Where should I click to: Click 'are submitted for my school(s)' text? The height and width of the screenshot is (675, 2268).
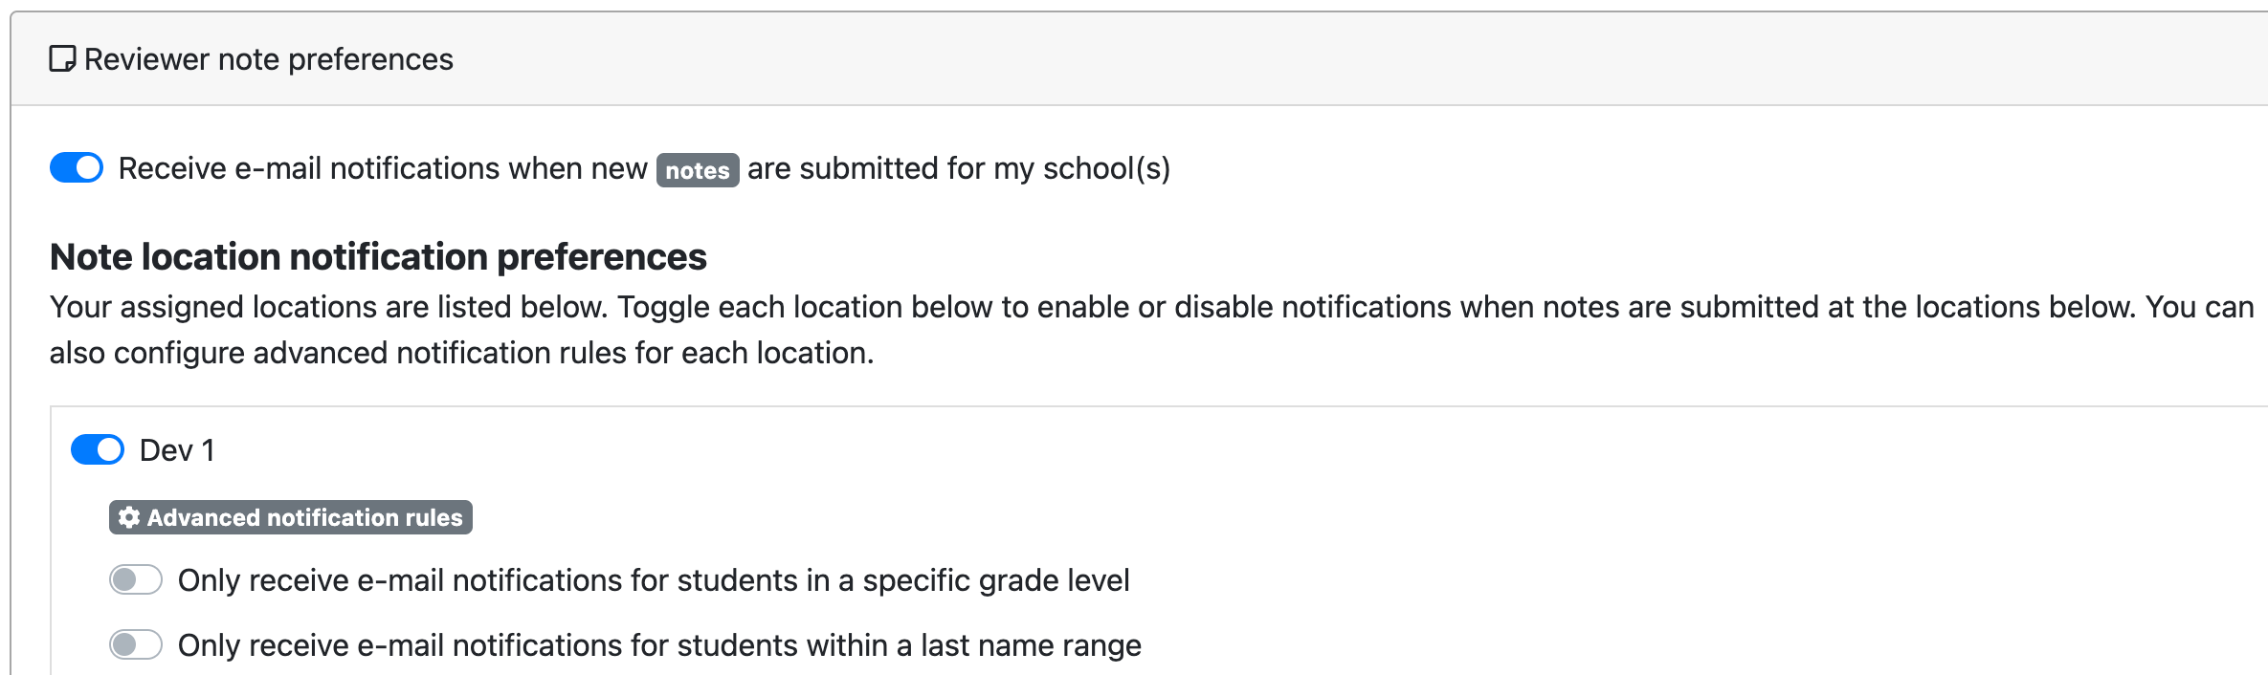tap(959, 168)
